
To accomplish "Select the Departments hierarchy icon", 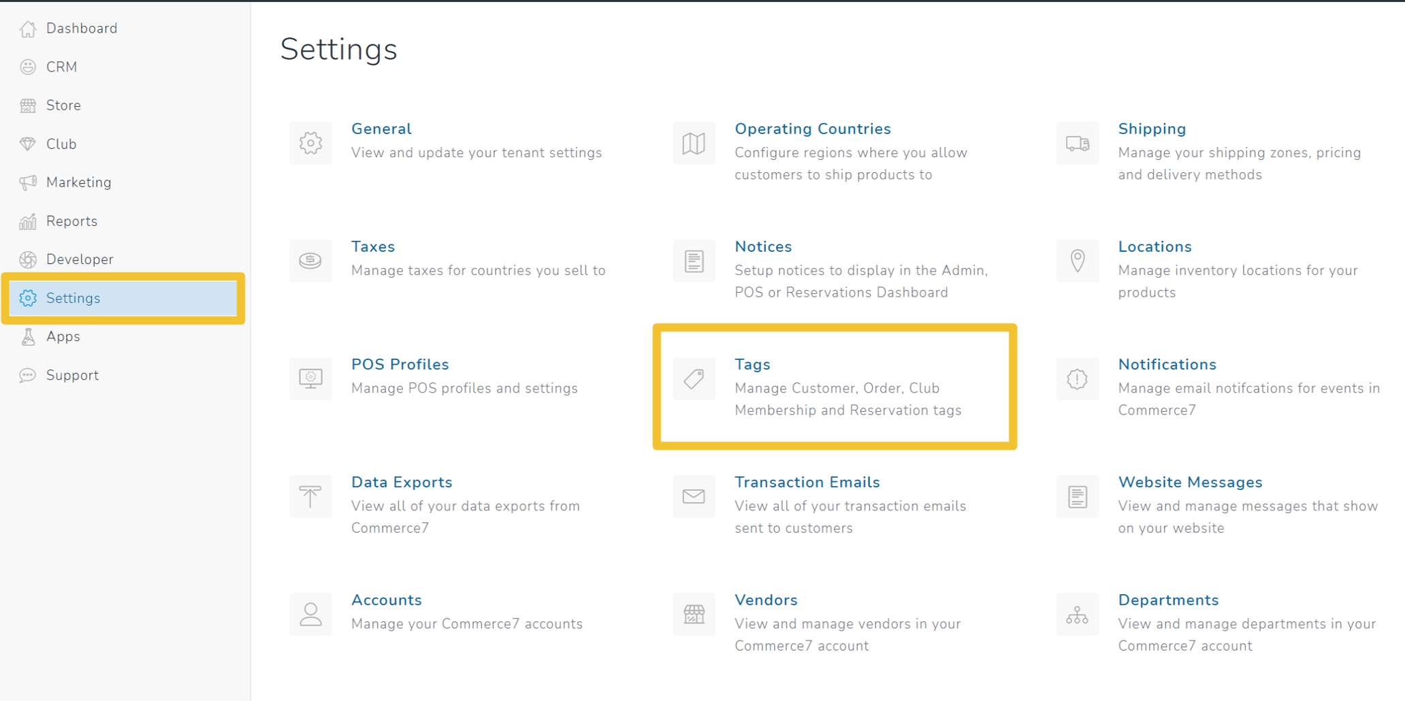I will 1077,614.
